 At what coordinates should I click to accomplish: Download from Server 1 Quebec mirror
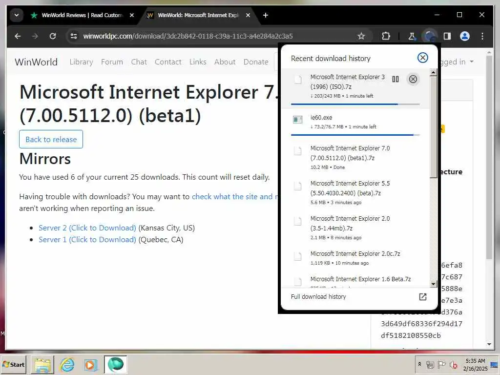87,239
